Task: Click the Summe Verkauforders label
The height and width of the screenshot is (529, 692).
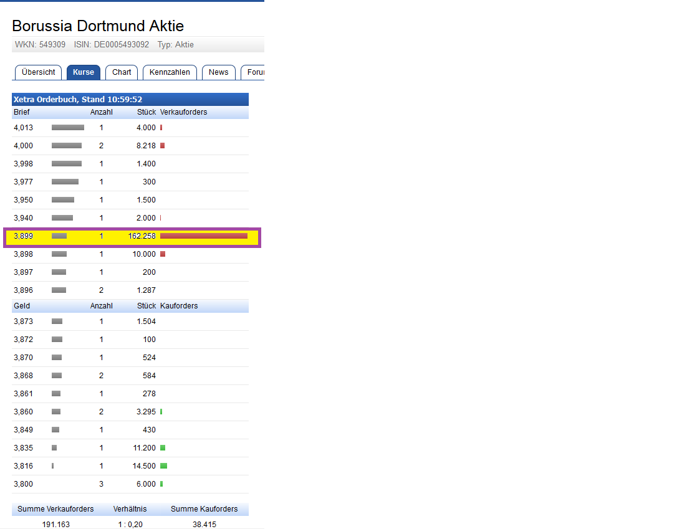Action: coord(55,509)
